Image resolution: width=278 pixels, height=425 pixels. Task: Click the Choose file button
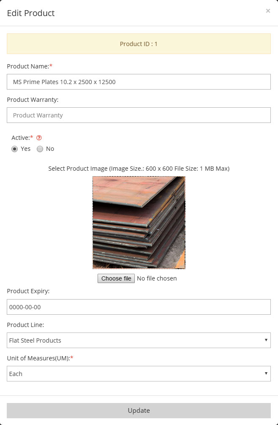pyautogui.click(x=116, y=278)
